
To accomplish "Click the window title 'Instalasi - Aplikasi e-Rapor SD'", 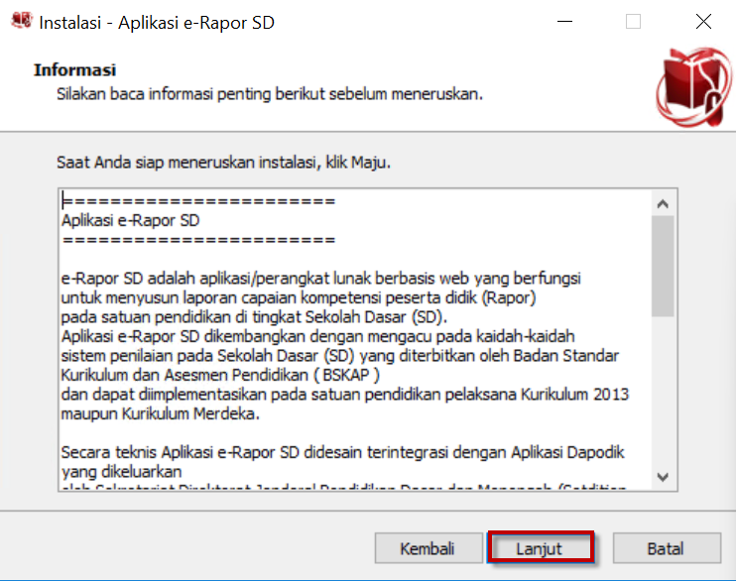I will point(157,22).
